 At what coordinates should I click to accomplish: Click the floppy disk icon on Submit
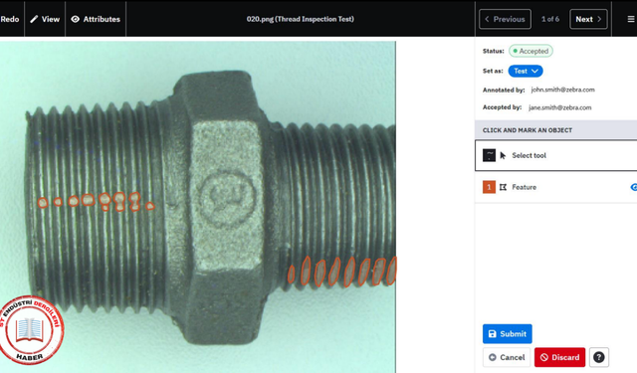(492, 333)
